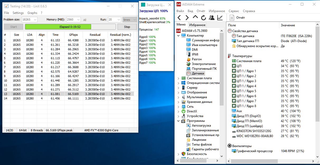Click the graph chart icon in AIDA64 toolbar

coord(220,18)
